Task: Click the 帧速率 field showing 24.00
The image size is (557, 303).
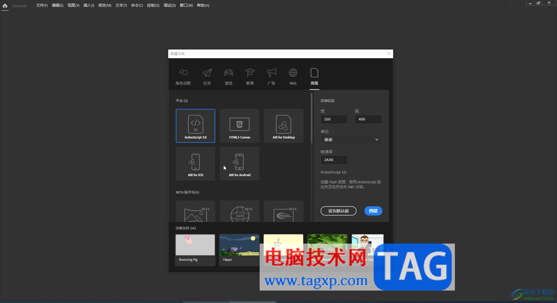Action: click(334, 160)
